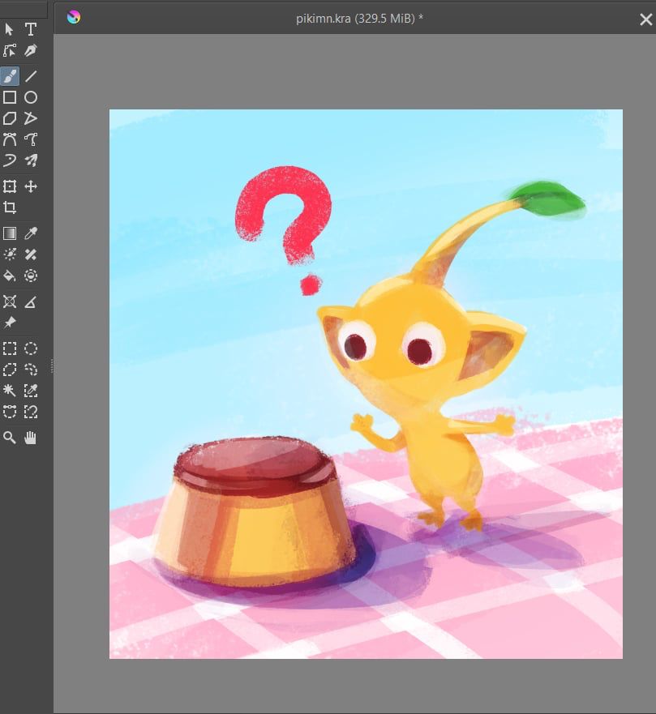The height and width of the screenshot is (714, 656).
Task: Select the Freehand Brush tool
Action: (10, 76)
